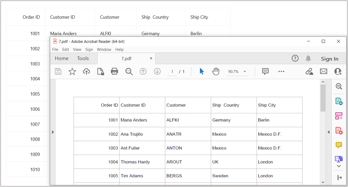This screenshot has height=187, width=348.
Task: Upload file to cloud icon
Action: coord(86,71)
